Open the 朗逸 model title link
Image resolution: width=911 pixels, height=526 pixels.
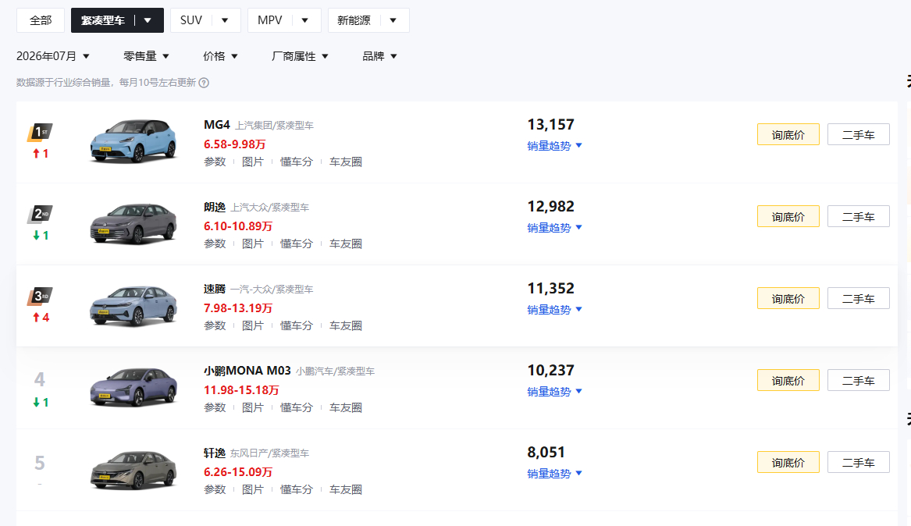[x=215, y=207]
